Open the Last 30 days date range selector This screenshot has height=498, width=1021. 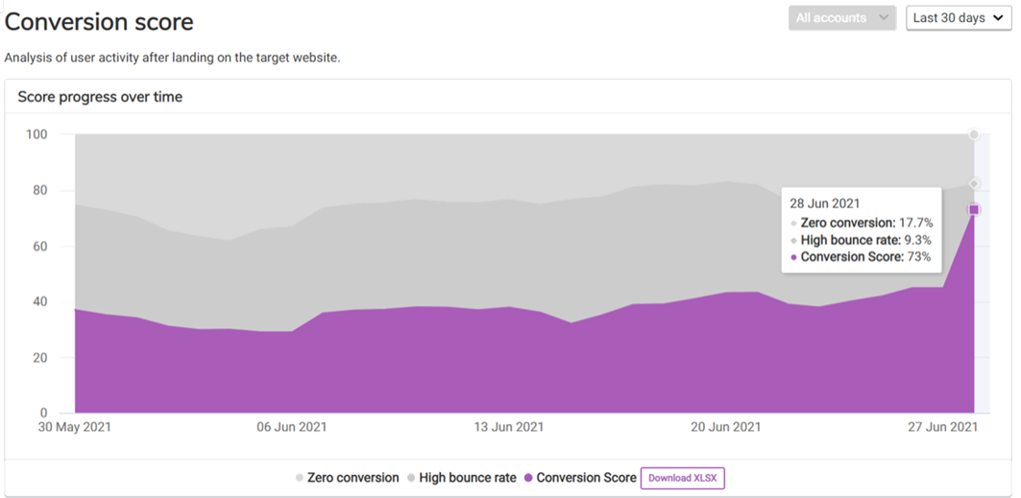pos(958,18)
